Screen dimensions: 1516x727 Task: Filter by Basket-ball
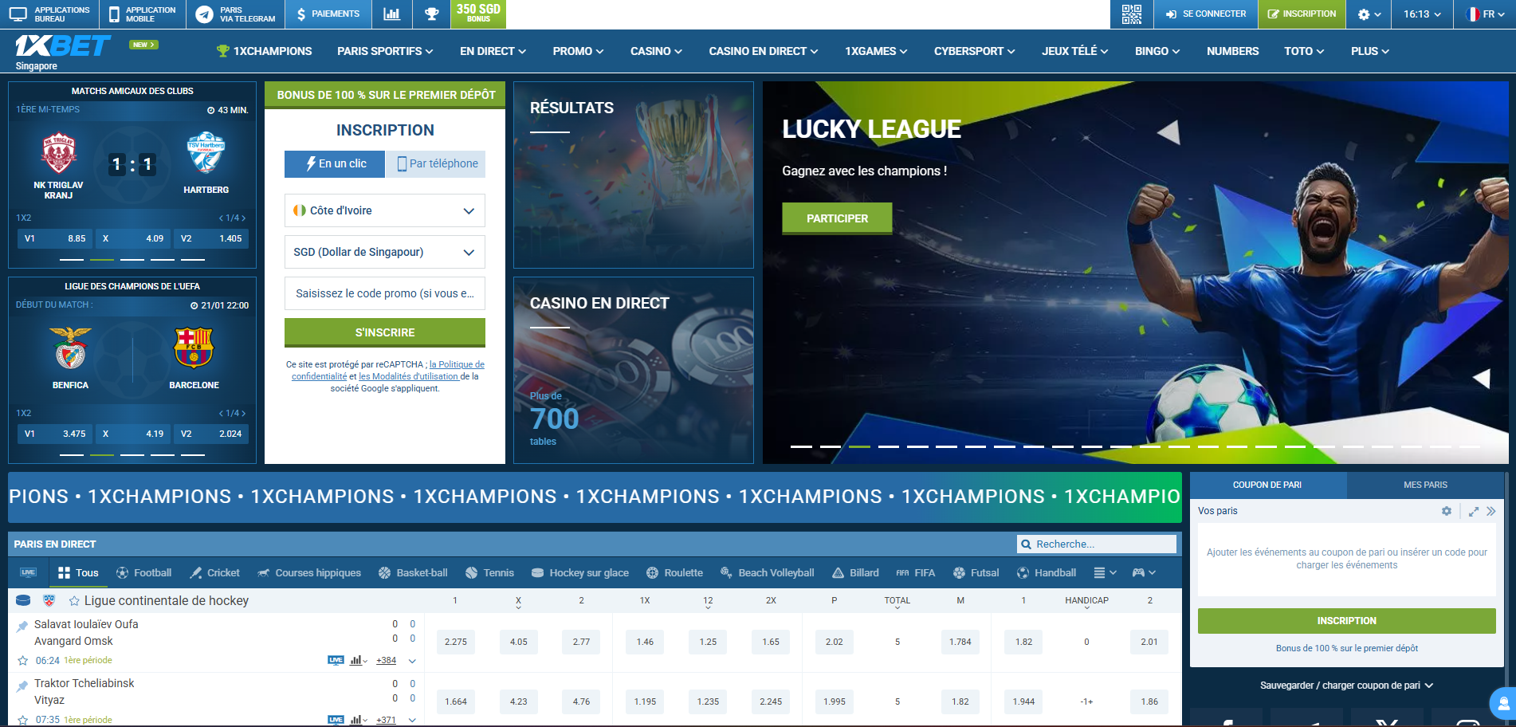[x=413, y=573]
